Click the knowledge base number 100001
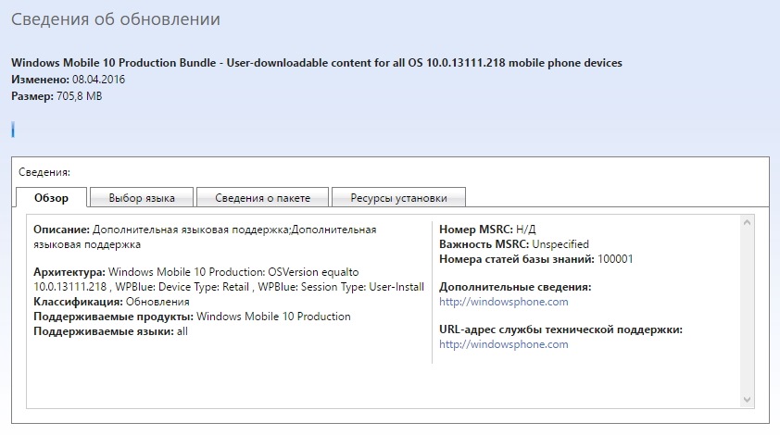 point(615,259)
